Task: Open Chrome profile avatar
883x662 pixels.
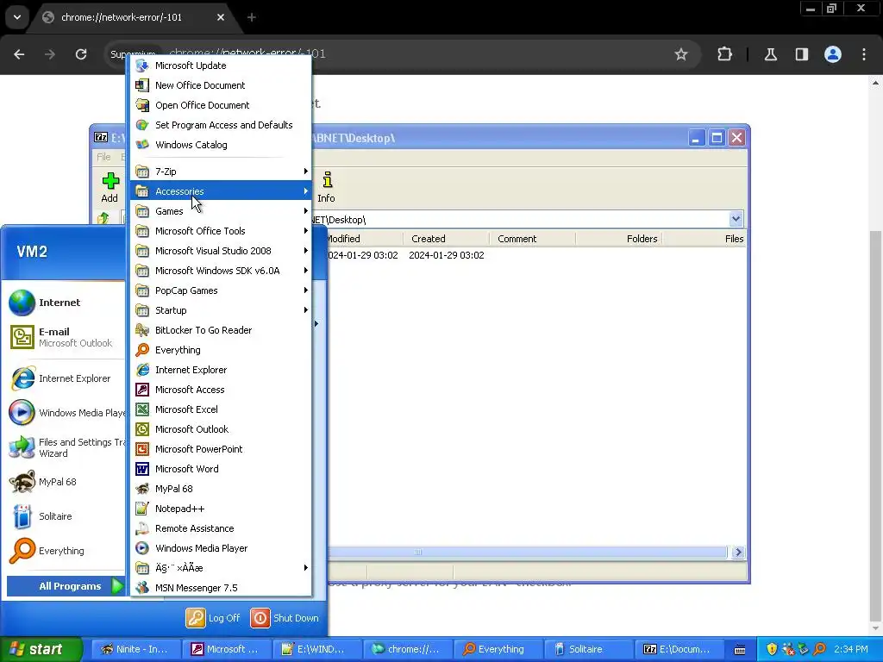Action: pos(833,54)
